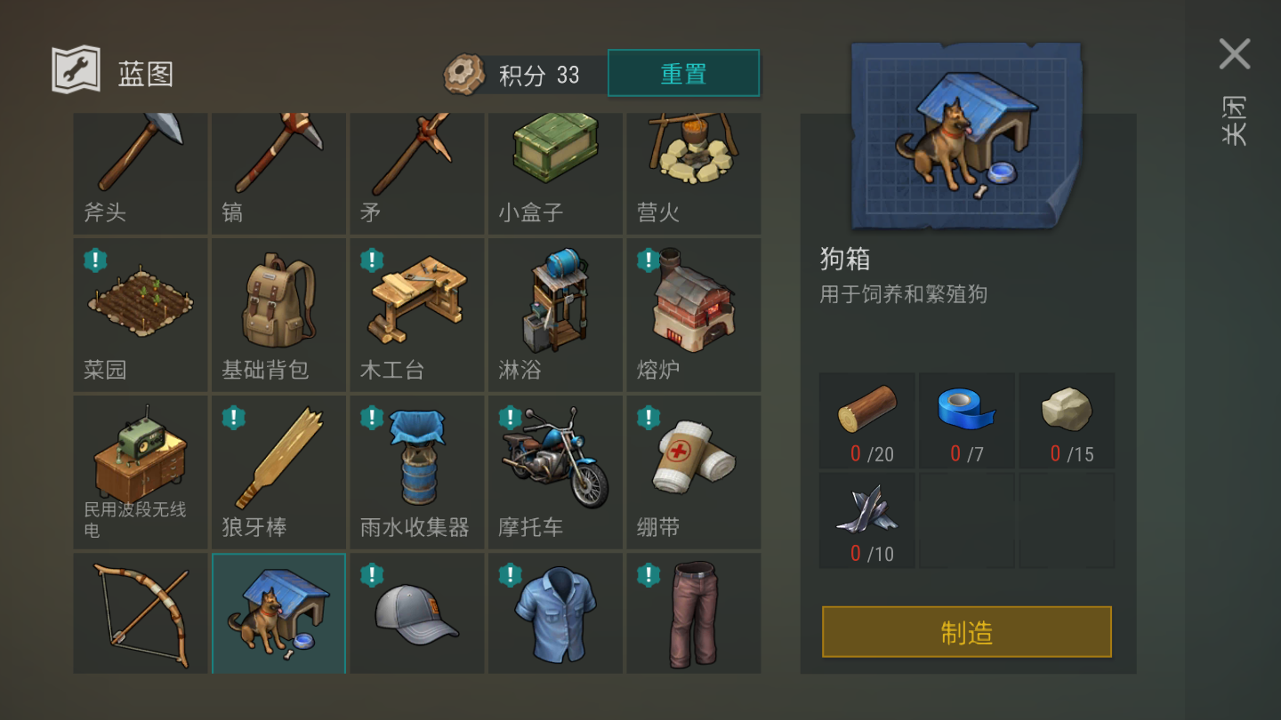This screenshot has width=1281, height=720.
Task: Select the 木工台 woodworking bench blueprint
Action: tap(417, 315)
